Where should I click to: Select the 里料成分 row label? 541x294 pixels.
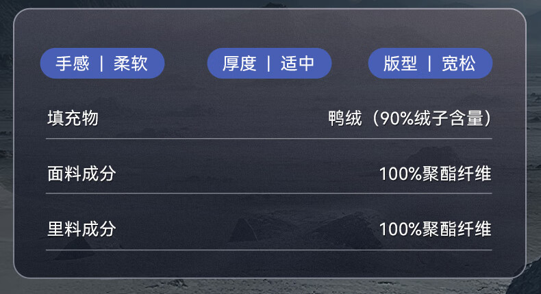pyautogui.click(x=81, y=228)
